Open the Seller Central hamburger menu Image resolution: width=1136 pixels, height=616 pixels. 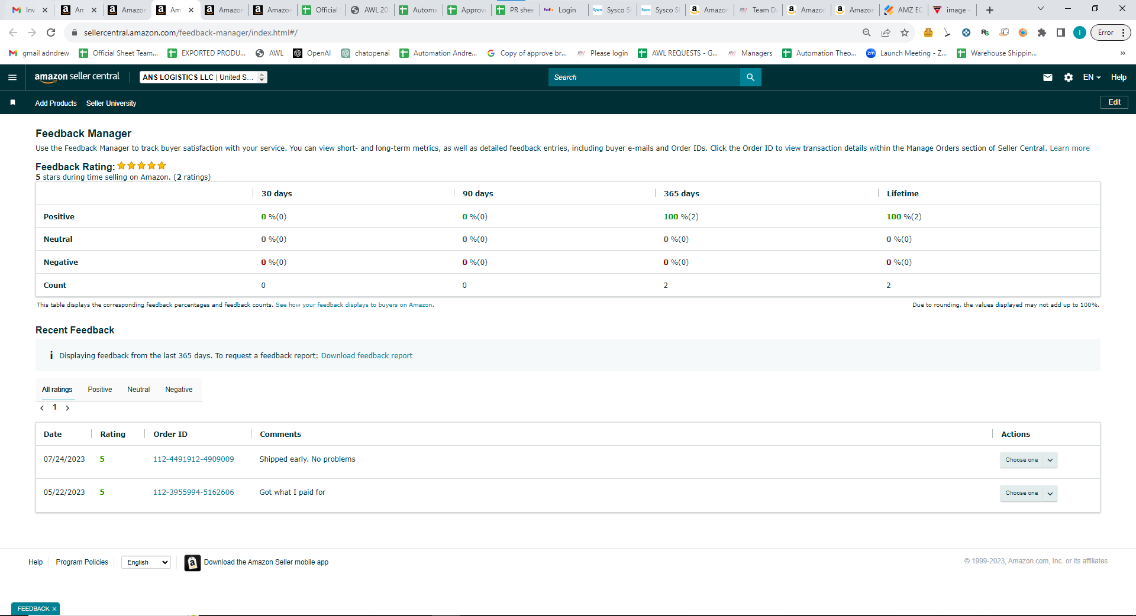(12, 77)
